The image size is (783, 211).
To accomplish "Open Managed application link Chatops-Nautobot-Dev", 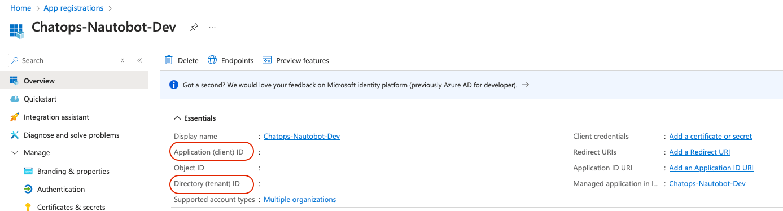I will coord(707,183).
